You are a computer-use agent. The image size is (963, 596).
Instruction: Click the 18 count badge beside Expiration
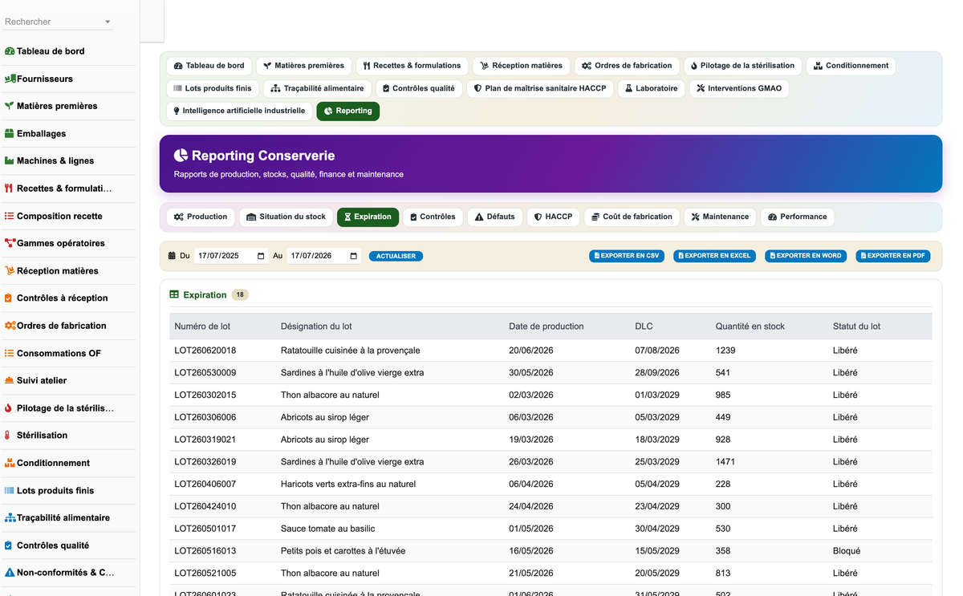(x=240, y=295)
